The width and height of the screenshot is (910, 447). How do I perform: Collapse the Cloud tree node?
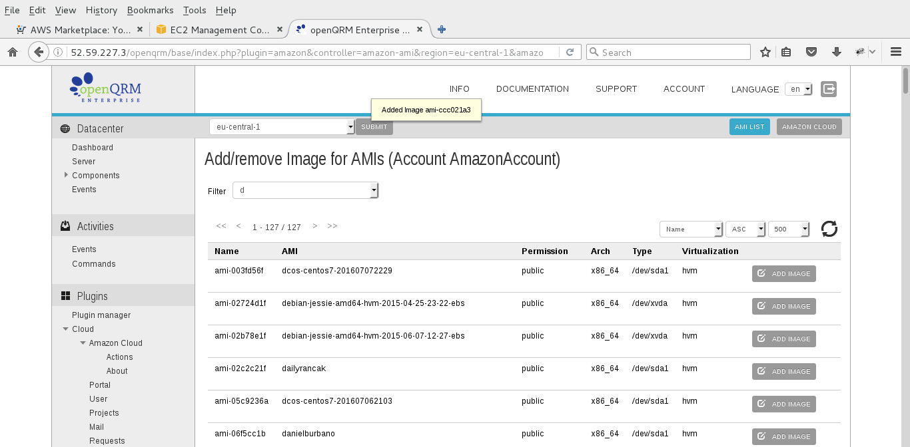click(x=65, y=329)
